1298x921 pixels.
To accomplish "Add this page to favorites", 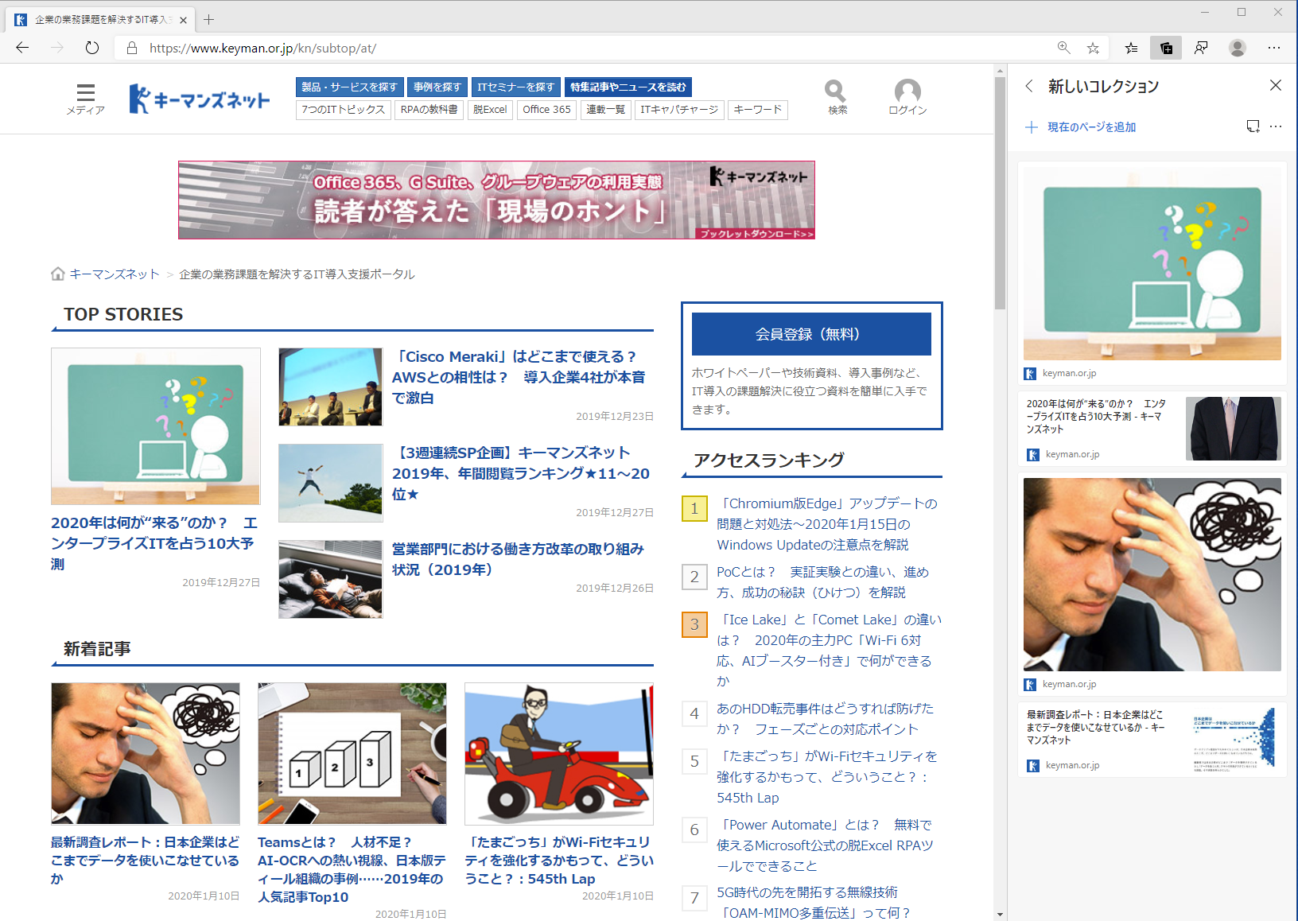I will pos(1094,48).
